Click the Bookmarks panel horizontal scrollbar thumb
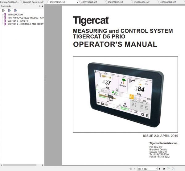 point(20,165)
